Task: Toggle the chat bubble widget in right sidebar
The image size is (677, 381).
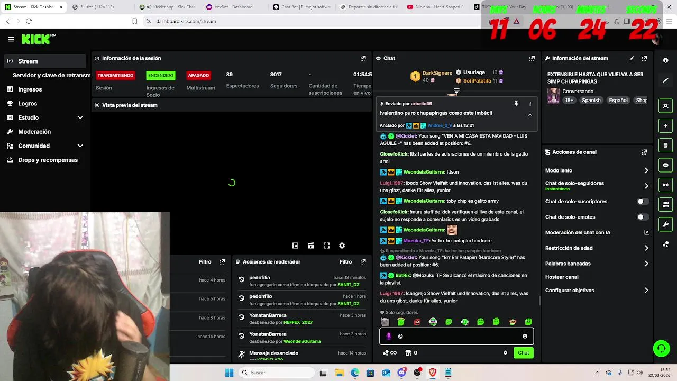Action: coord(665,165)
